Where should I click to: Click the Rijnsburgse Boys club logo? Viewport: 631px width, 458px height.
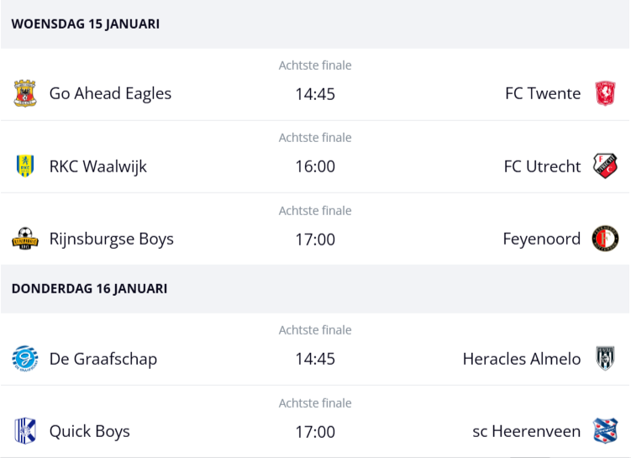coord(25,239)
